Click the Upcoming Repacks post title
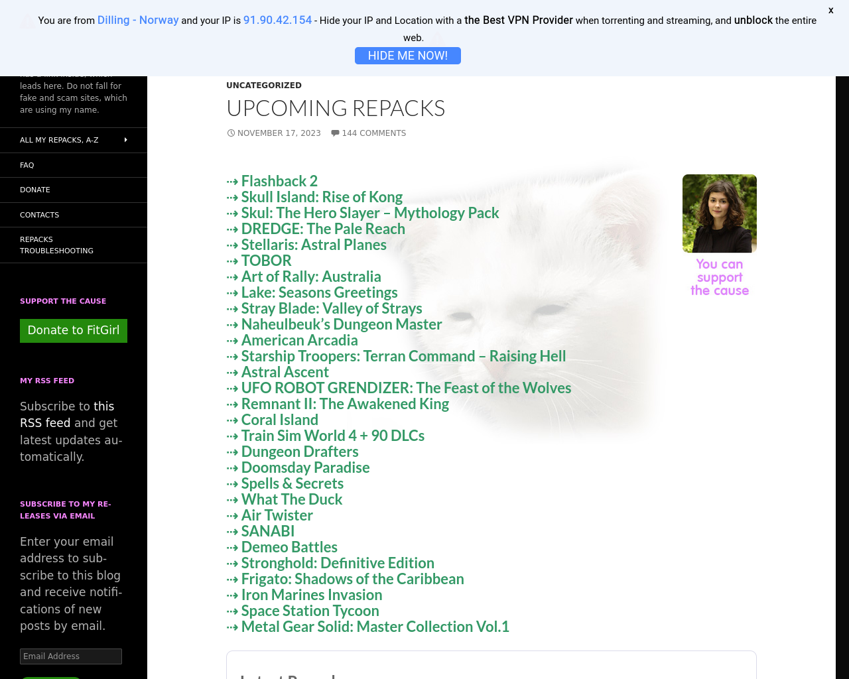849x679 pixels. (336, 108)
